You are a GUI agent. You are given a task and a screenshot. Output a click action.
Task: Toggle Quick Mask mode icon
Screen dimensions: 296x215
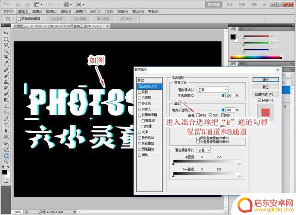pyautogui.click(x=6, y=181)
